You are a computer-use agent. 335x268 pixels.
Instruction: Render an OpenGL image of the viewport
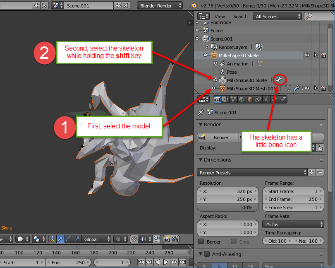167,239
